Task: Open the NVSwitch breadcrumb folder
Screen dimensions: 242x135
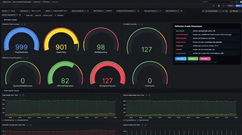Action: (x=46, y=2)
